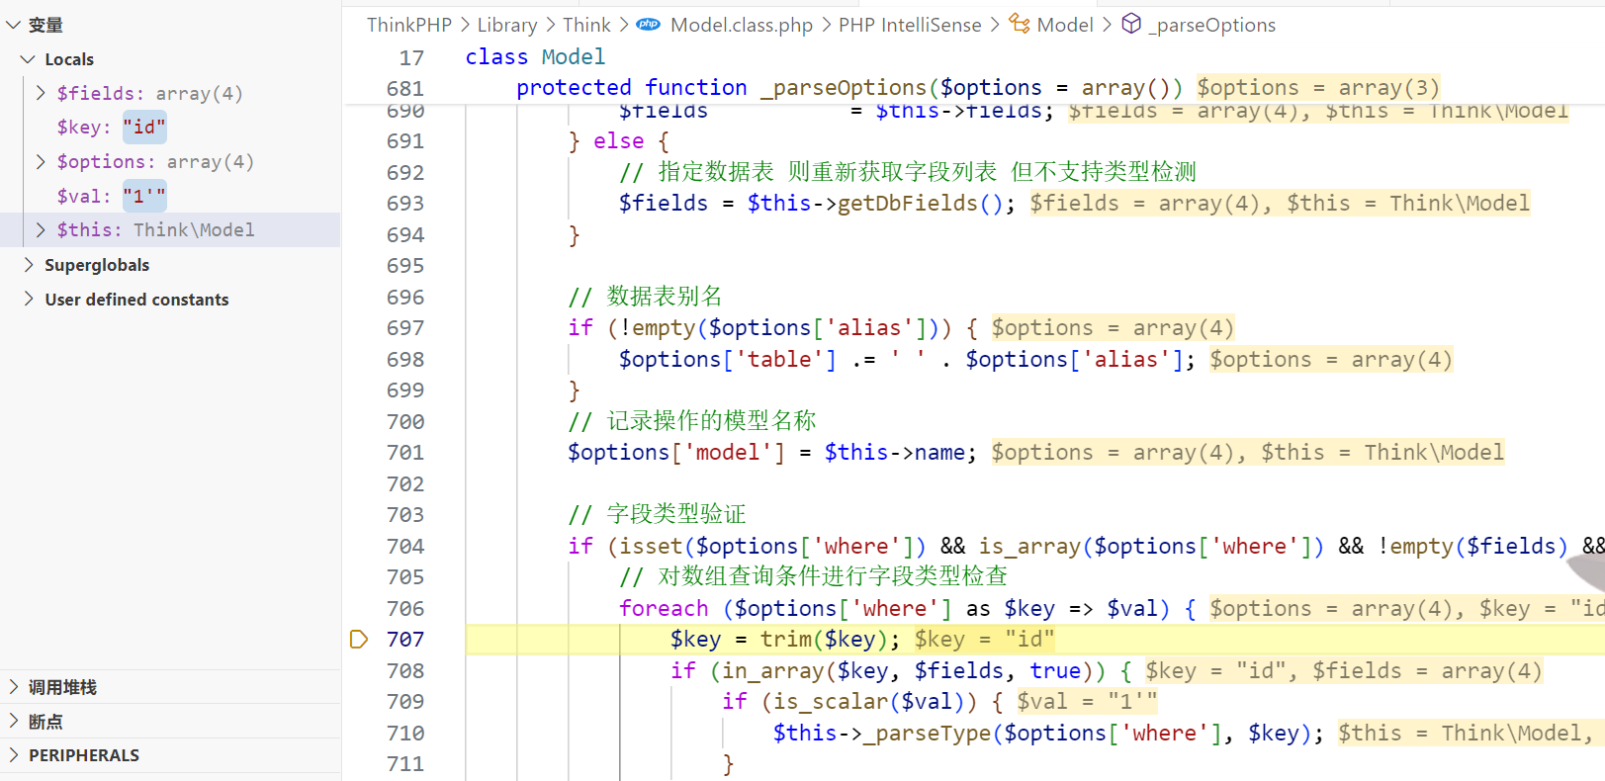The image size is (1605, 781).
Task: Expand the $fields array variable
Action: pyautogui.click(x=41, y=93)
